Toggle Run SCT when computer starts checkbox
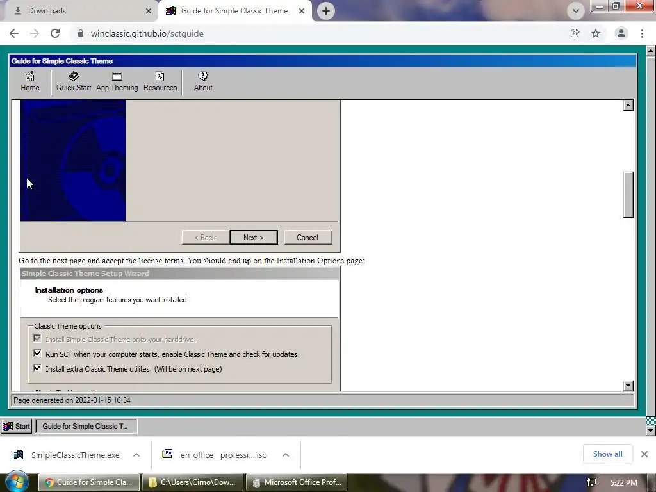The image size is (656, 492). (37, 354)
